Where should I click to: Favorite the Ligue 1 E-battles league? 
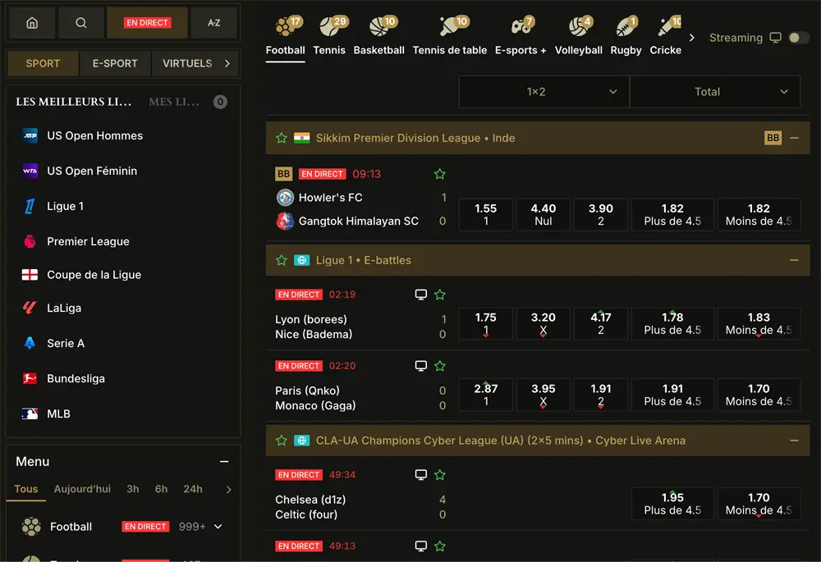pos(281,260)
